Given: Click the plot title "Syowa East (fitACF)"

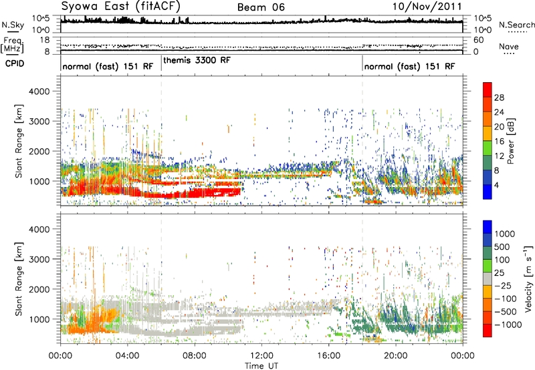Looking at the screenshot, I should (x=120, y=6).
